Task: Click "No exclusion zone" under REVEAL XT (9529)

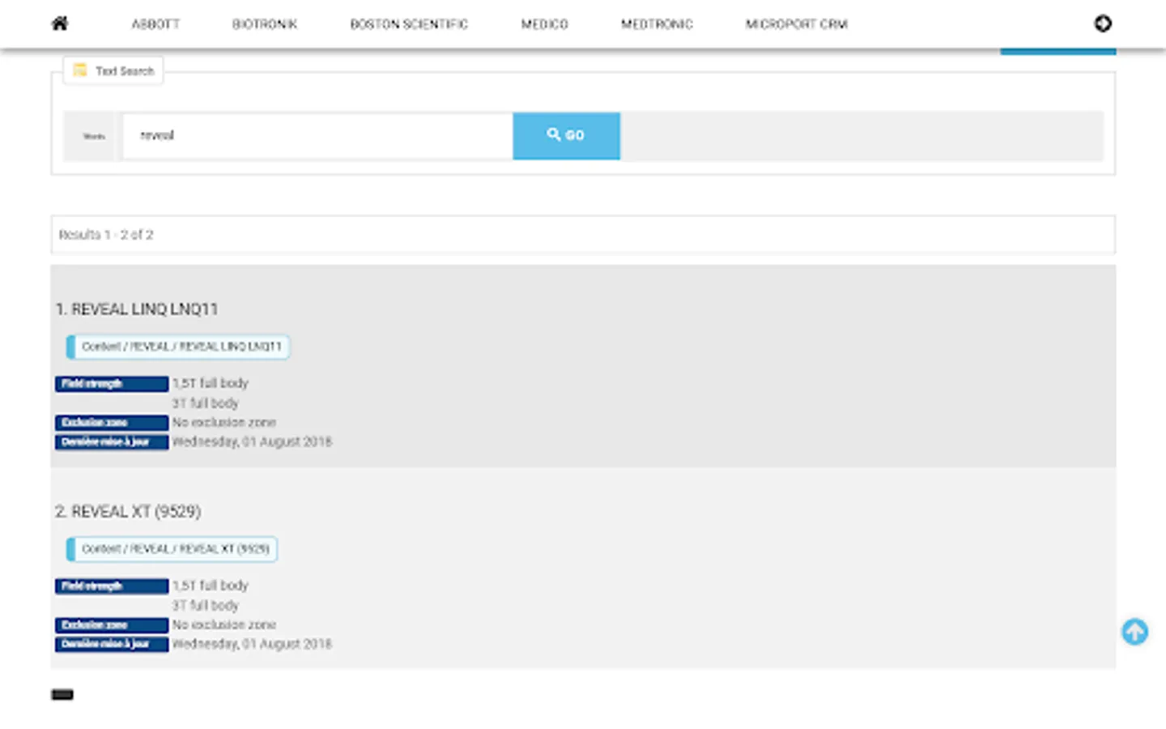Action: click(x=224, y=625)
